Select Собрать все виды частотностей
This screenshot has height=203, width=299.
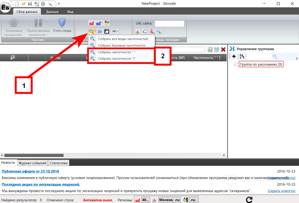(122, 39)
